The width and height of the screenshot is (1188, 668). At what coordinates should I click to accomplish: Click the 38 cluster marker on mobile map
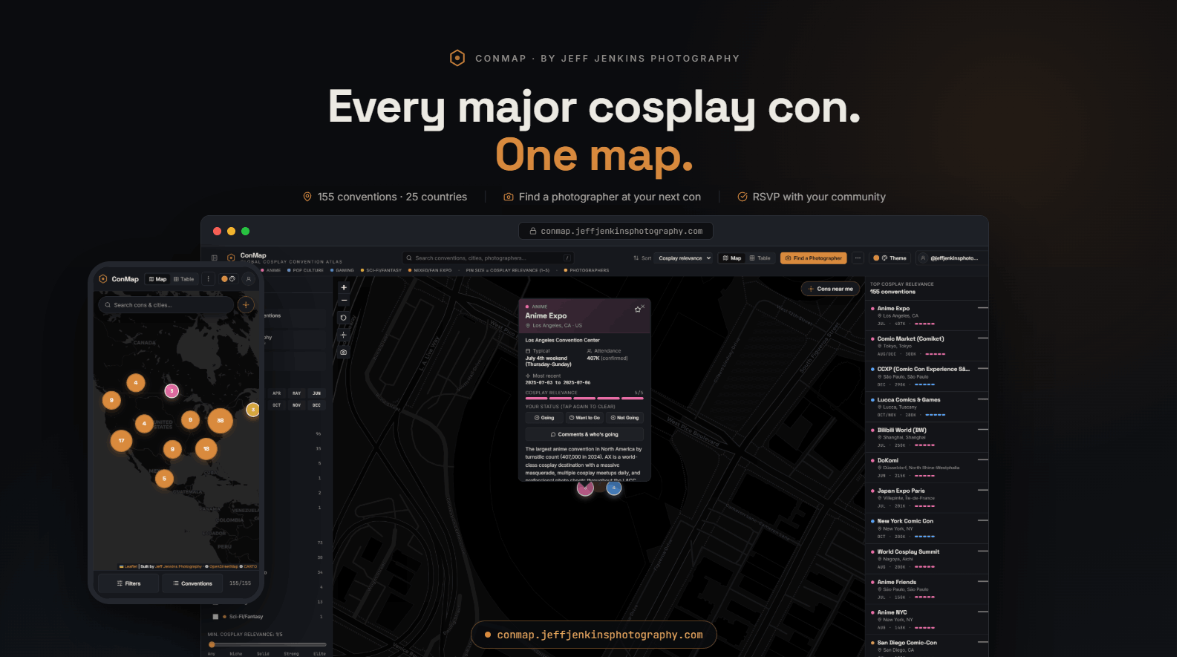220,420
